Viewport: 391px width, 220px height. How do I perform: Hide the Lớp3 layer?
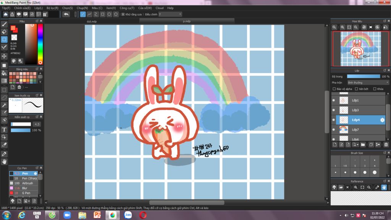334,110
